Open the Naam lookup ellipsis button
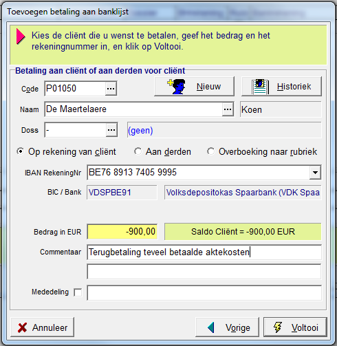 (228, 109)
